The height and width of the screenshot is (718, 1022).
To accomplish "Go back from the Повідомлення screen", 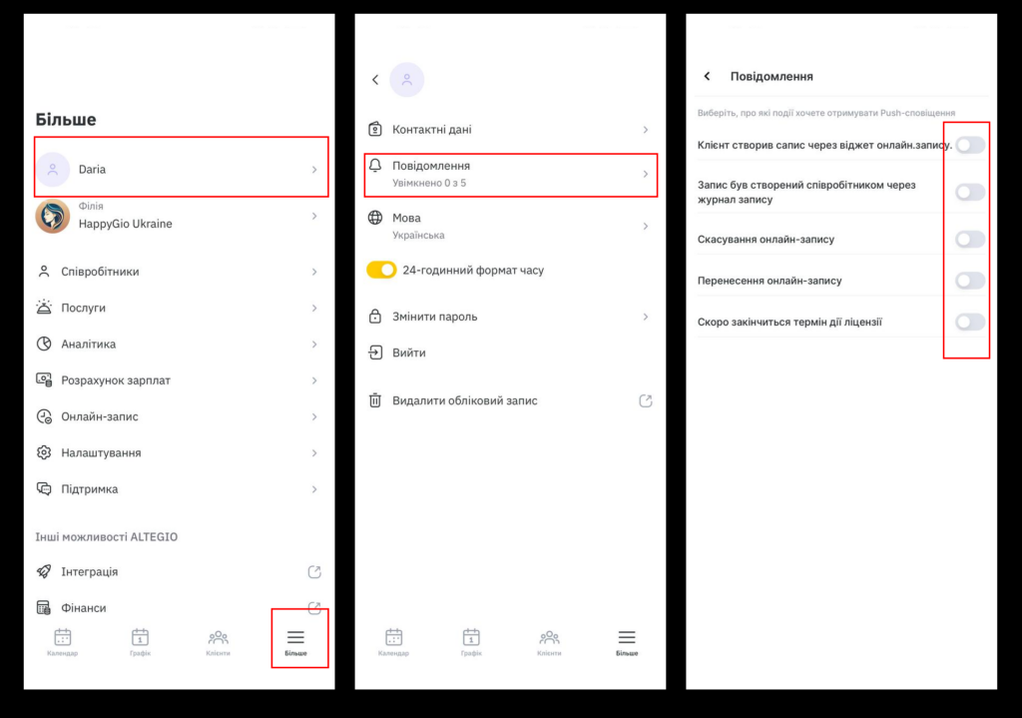I will [x=708, y=76].
